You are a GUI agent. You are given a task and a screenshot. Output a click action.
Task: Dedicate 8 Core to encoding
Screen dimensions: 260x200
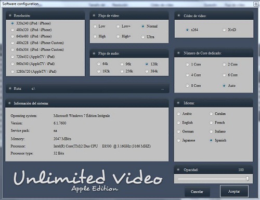point(187,86)
